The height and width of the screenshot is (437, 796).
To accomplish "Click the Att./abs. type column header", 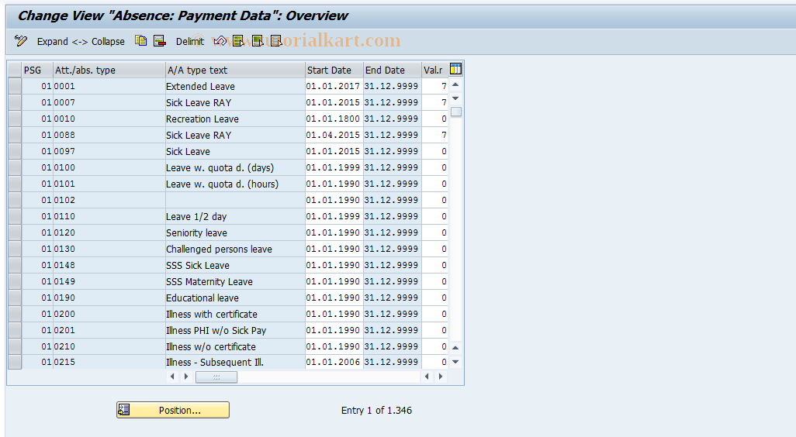I will 109,70.
